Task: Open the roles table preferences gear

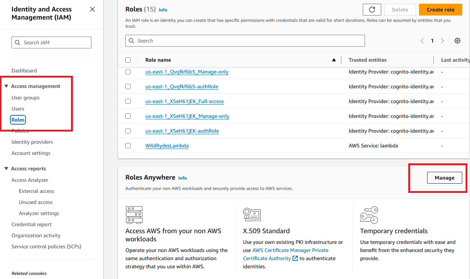Action: click(457, 41)
